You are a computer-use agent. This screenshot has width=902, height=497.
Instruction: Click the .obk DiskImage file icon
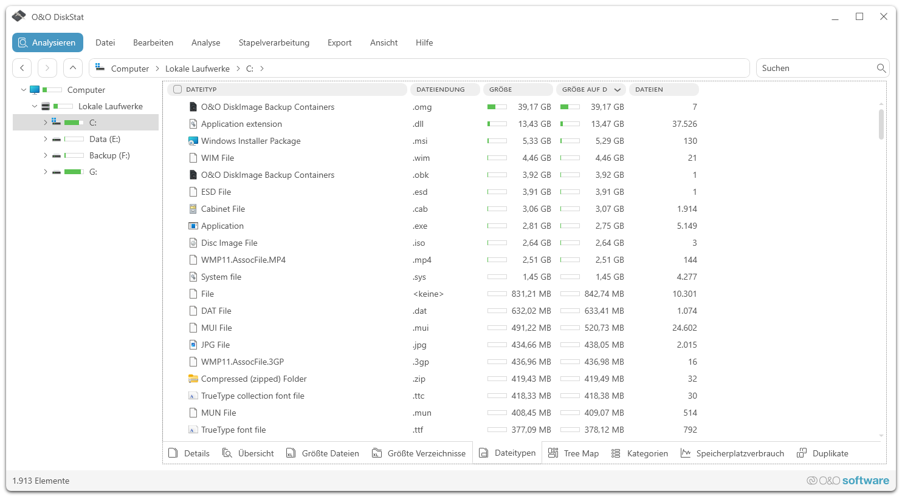[193, 175]
